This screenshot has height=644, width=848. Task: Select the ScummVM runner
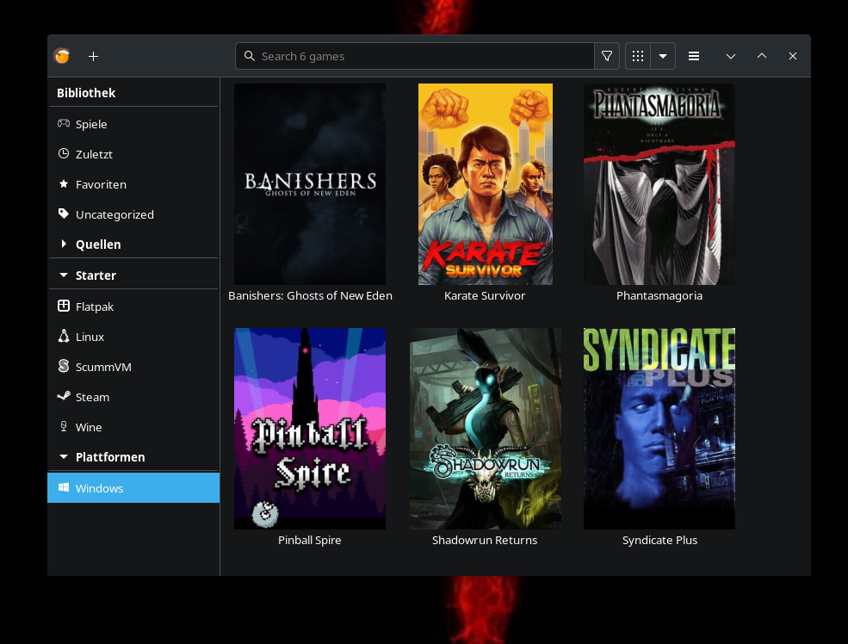click(x=133, y=367)
